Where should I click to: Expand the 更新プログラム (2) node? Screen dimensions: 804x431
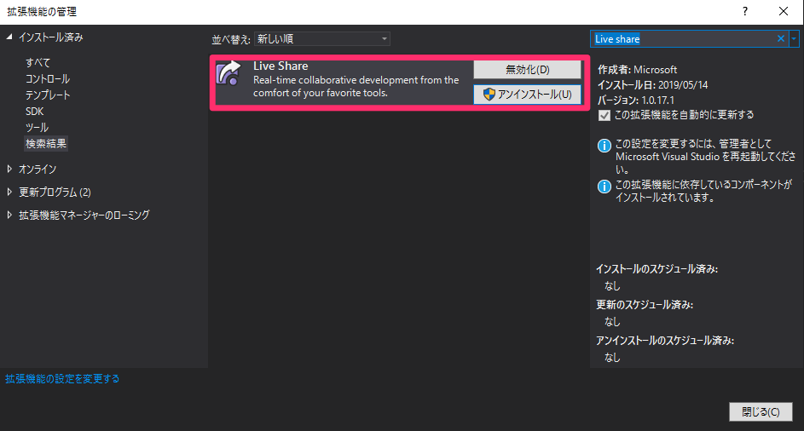click(x=9, y=192)
